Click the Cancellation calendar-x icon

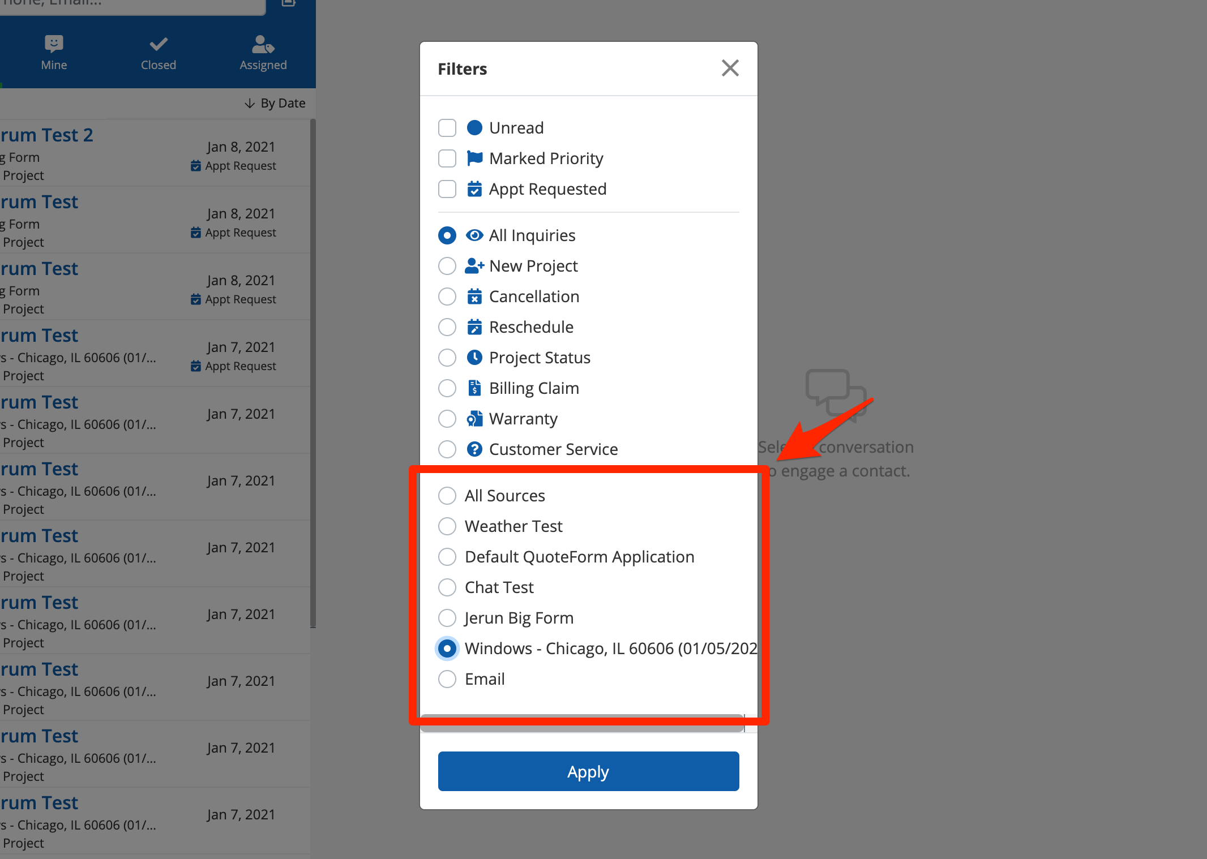coord(474,297)
